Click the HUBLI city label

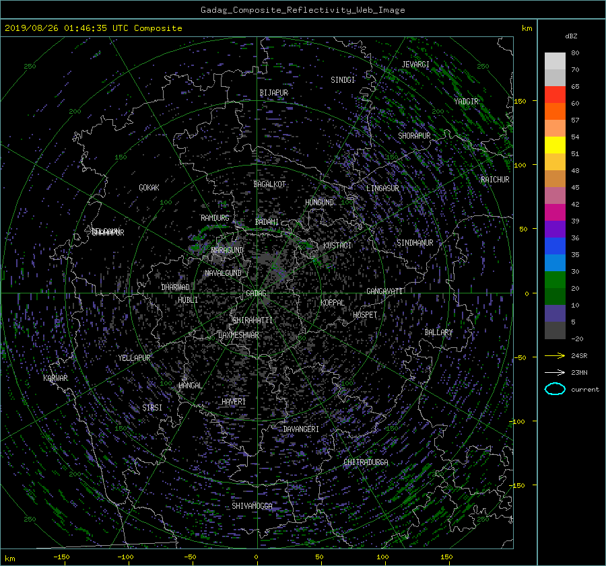(x=188, y=300)
